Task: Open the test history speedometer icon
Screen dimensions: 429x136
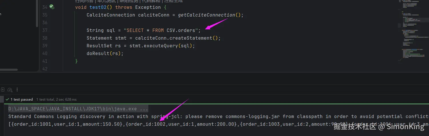Action: click(x=10, y=90)
